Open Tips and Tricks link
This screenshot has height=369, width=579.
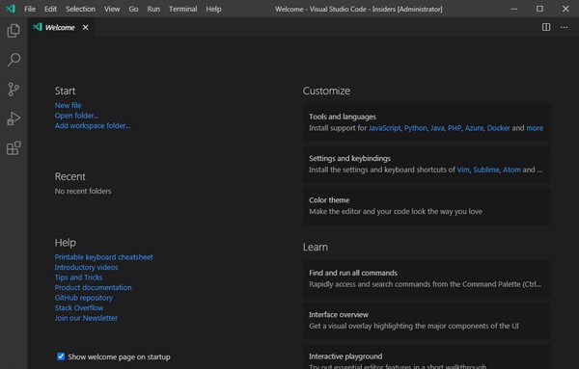click(79, 277)
